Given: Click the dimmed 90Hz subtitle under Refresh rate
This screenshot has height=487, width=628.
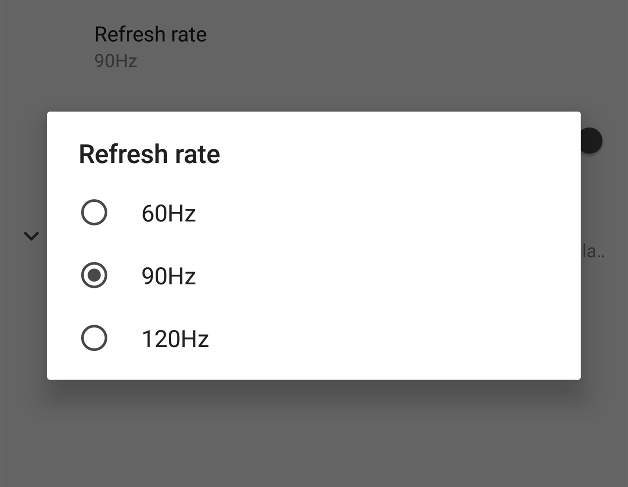Looking at the screenshot, I should point(116,61).
